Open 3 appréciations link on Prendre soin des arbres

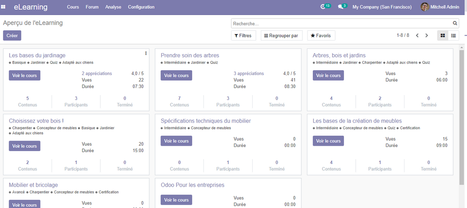pos(249,73)
